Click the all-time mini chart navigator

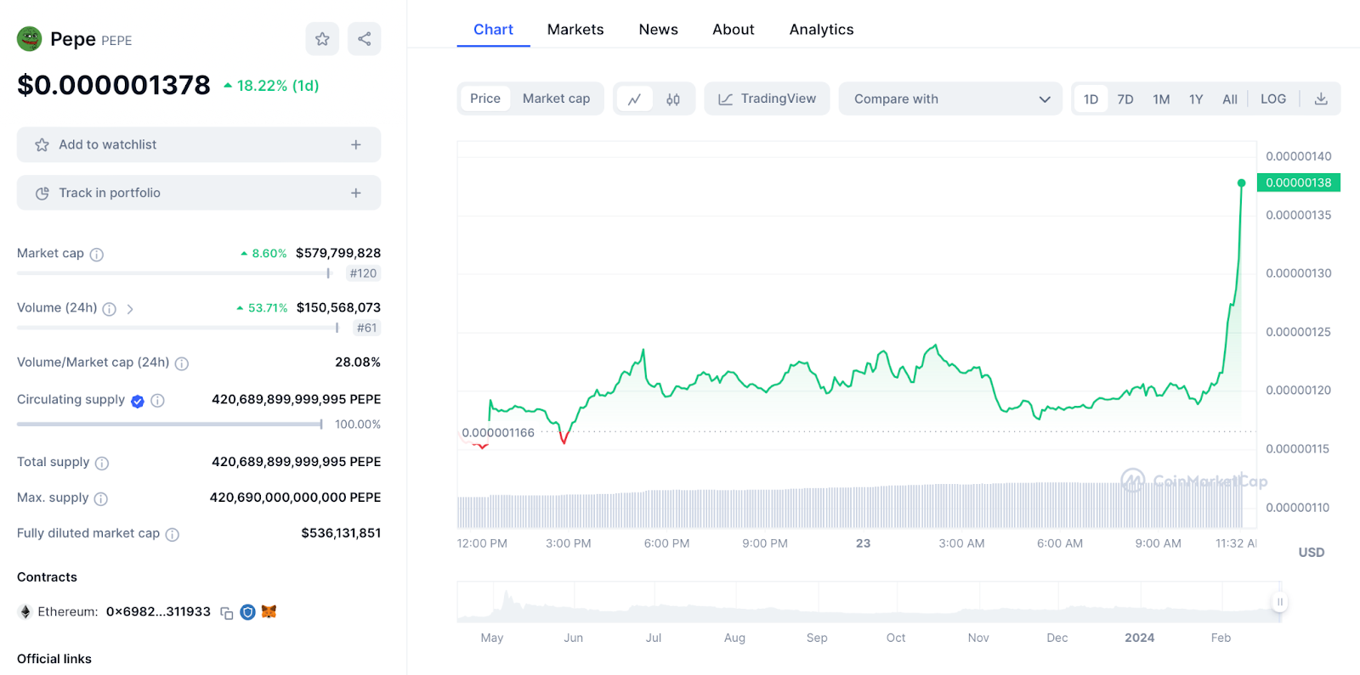coord(869,602)
